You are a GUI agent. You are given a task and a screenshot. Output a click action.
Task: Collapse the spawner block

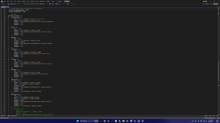(x=8, y=38)
